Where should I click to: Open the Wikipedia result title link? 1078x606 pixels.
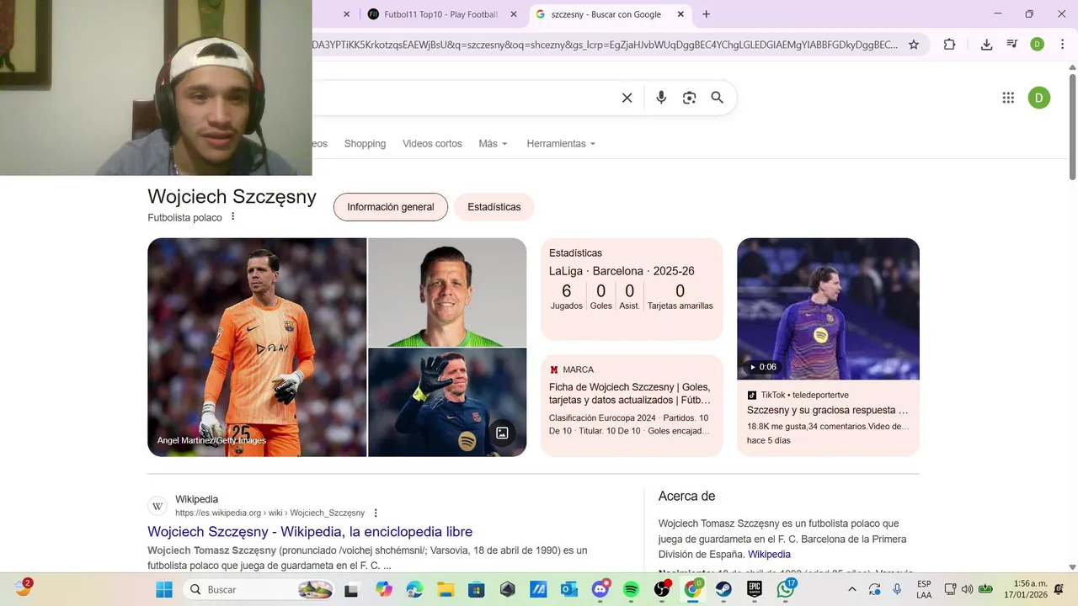click(310, 532)
